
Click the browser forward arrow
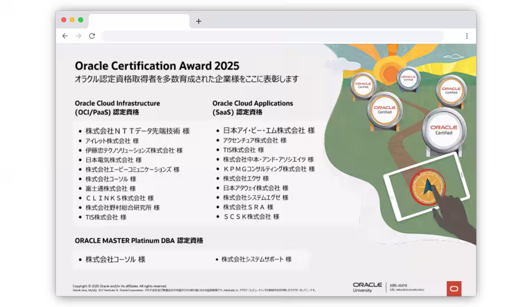click(x=78, y=36)
